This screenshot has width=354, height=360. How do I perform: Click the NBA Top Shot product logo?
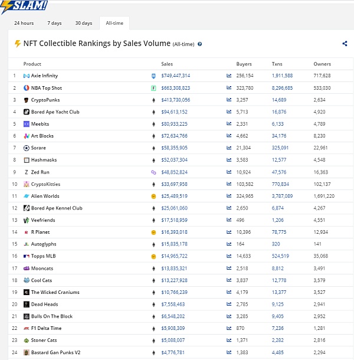click(27, 88)
